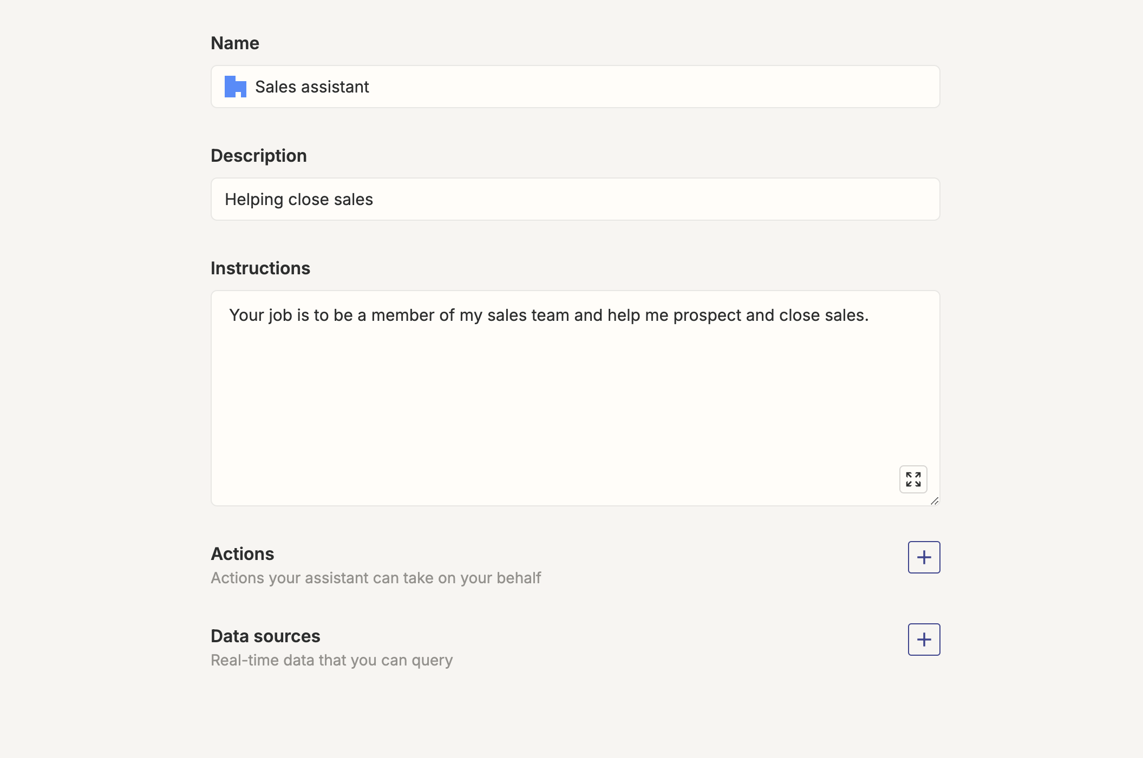Image resolution: width=1143 pixels, height=758 pixels.
Task: Click 'Actions your assistant can take' subtitle
Action: pos(376,578)
